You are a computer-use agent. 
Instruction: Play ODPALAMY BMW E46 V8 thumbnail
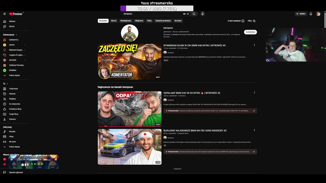tap(130, 109)
